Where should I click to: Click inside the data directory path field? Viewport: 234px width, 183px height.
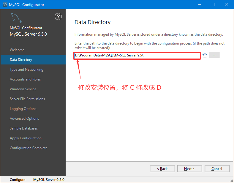(137, 56)
